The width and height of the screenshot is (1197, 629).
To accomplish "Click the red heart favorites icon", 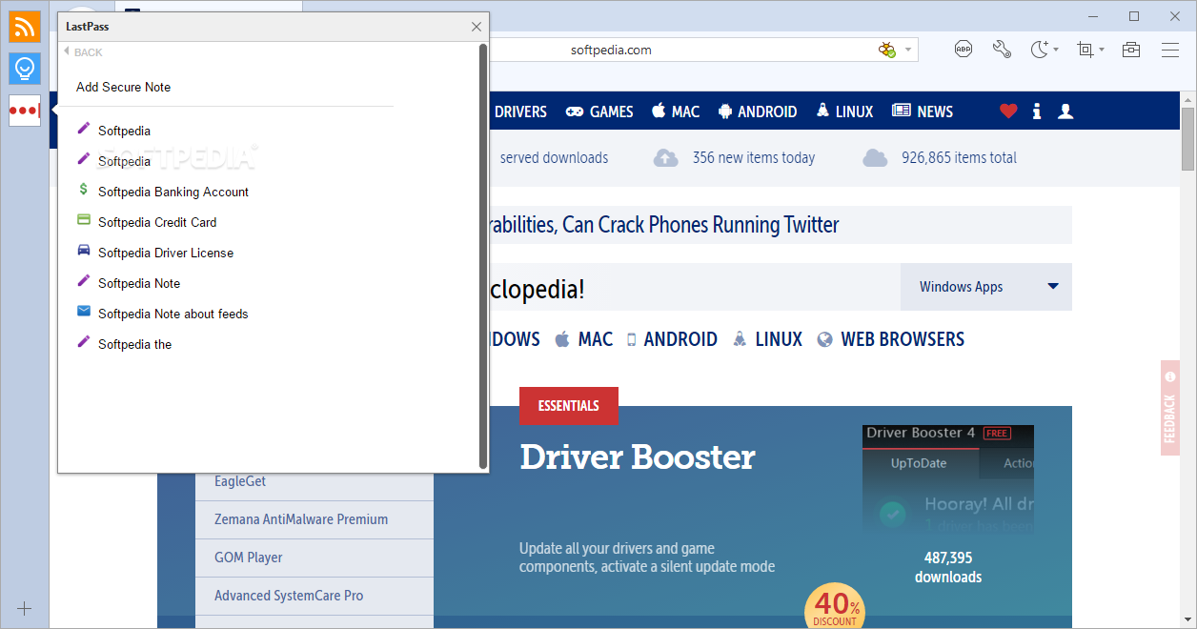I will (1008, 112).
